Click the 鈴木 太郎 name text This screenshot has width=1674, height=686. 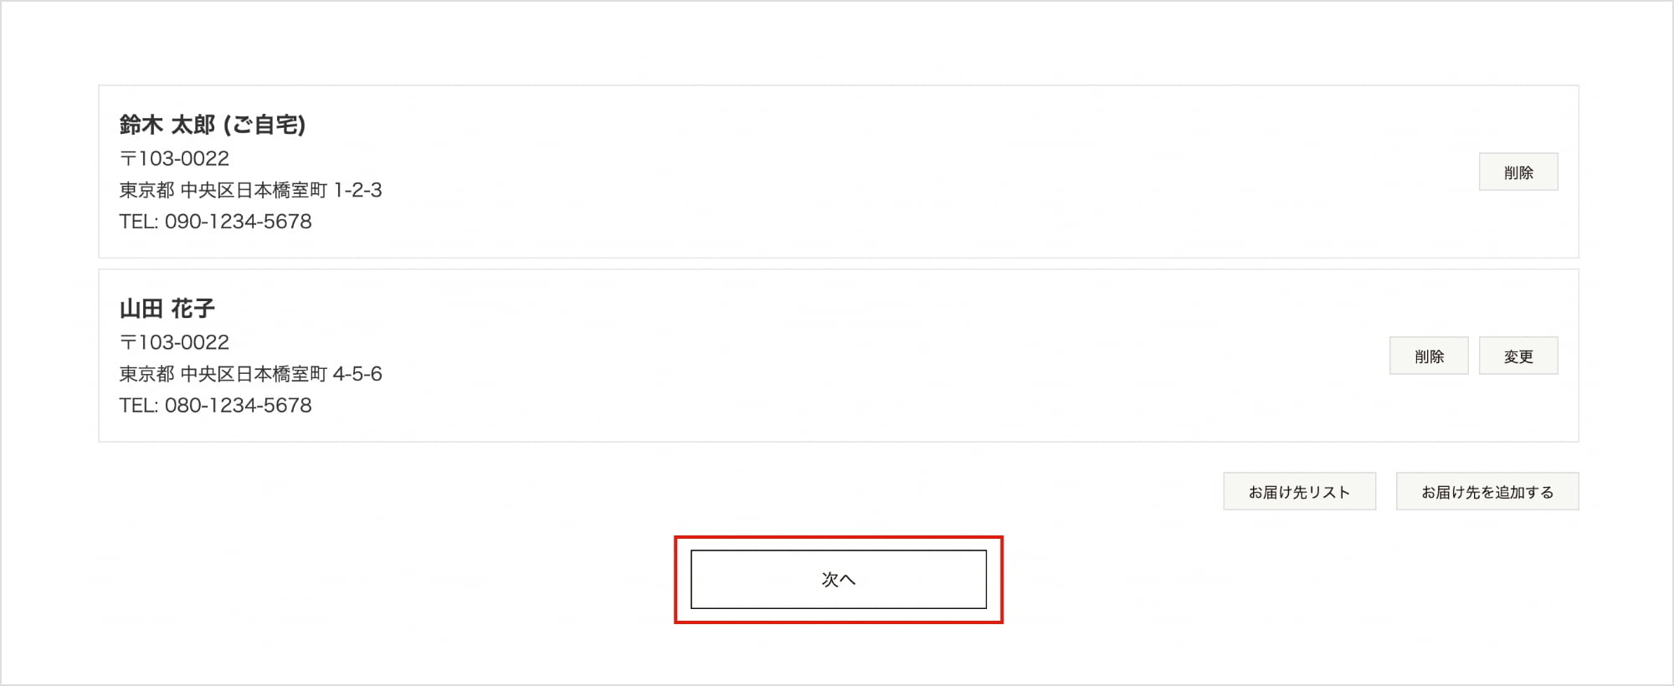pos(167,125)
